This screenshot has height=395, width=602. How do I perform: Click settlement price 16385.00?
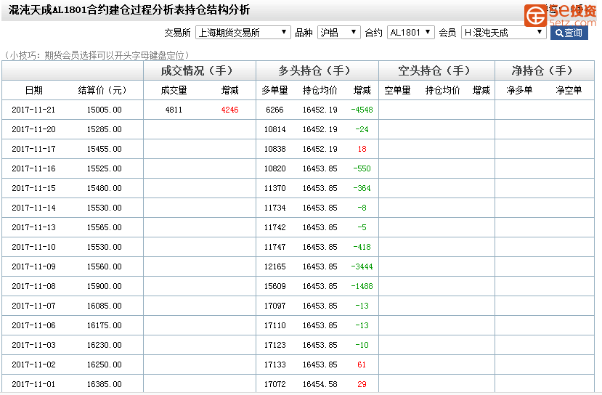tap(104, 384)
